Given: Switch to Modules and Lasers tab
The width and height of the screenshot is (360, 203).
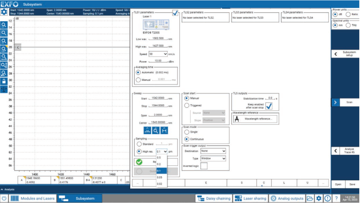Looking at the screenshot, I should [x=33, y=198].
